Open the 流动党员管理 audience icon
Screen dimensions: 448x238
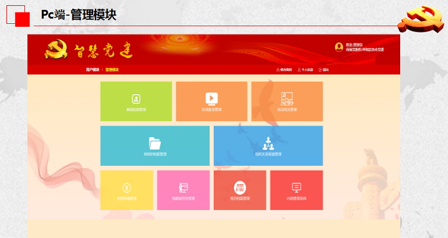(287, 99)
